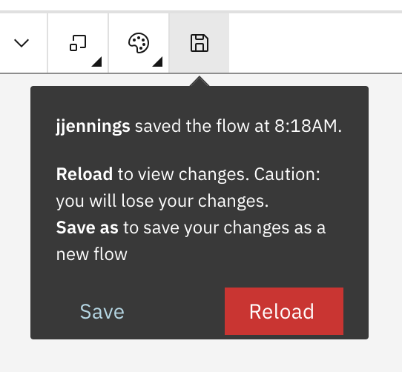
Task: Open the color palette tool
Action: click(139, 43)
